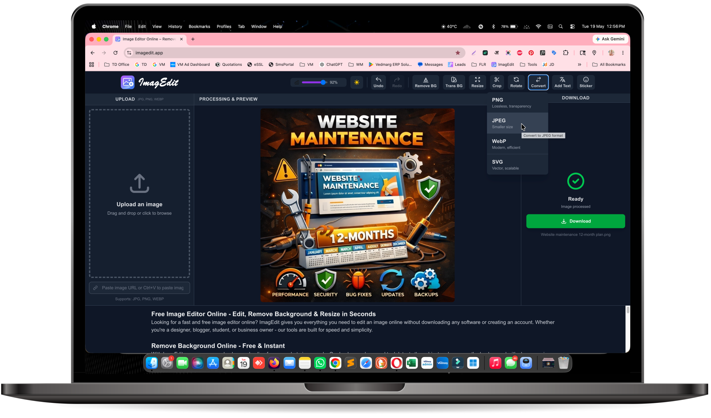
Task: Go back with the browser back arrow
Action: click(x=93, y=53)
